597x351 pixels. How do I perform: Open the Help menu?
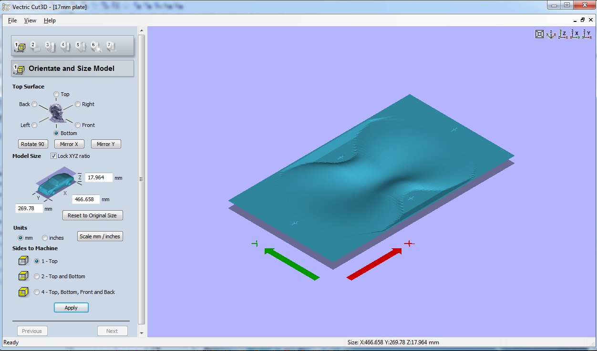tap(50, 20)
